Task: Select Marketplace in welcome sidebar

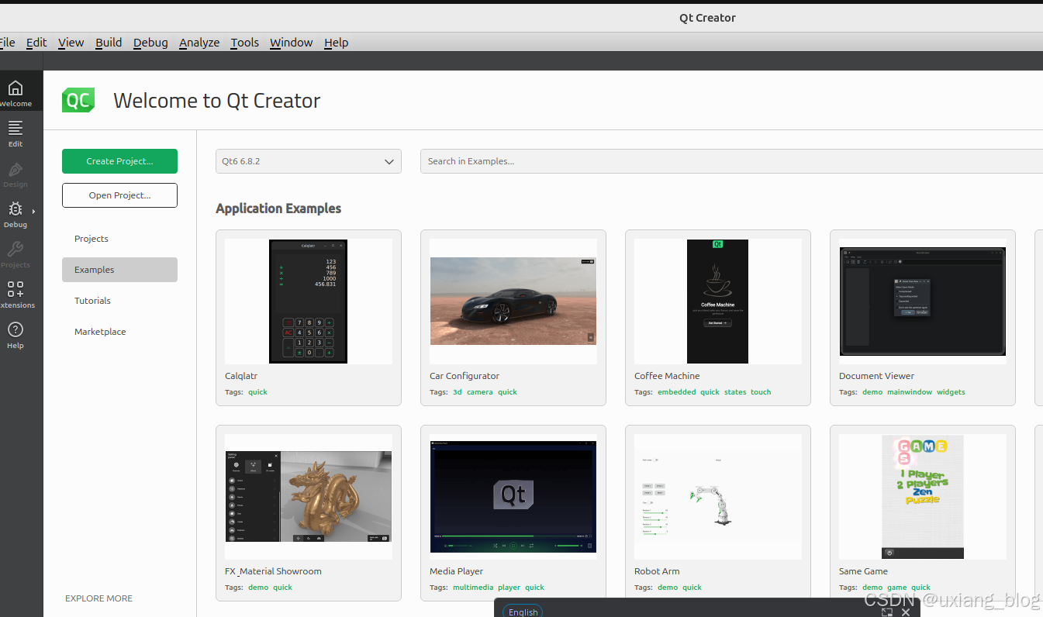Action: pyautogui.click(x=119, y=332)
